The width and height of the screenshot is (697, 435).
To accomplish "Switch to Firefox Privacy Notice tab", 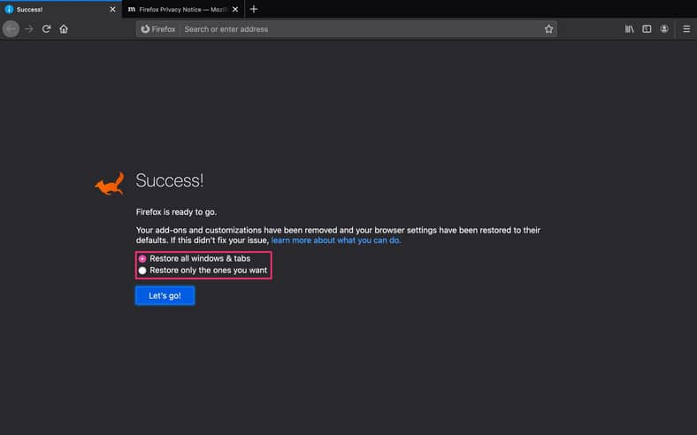I will point(183,10).
